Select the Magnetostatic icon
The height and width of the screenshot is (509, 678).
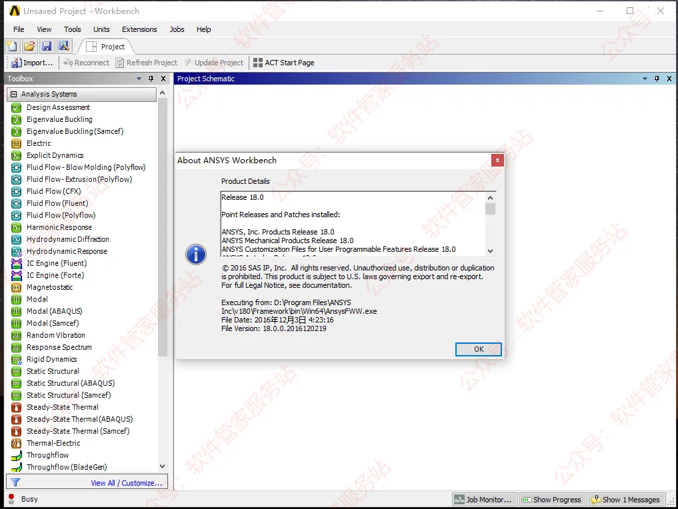[x=17, y=287]
